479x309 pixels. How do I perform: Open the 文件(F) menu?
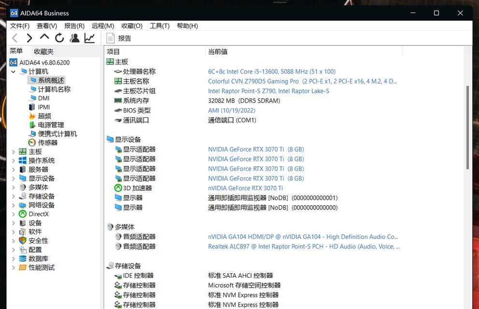tap(20, 26)
